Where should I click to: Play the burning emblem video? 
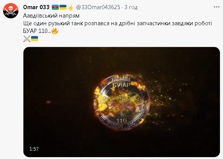(122, 102)
